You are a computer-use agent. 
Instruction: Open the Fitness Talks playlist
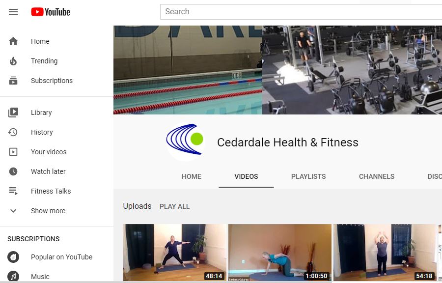click(x=56, y=191)
